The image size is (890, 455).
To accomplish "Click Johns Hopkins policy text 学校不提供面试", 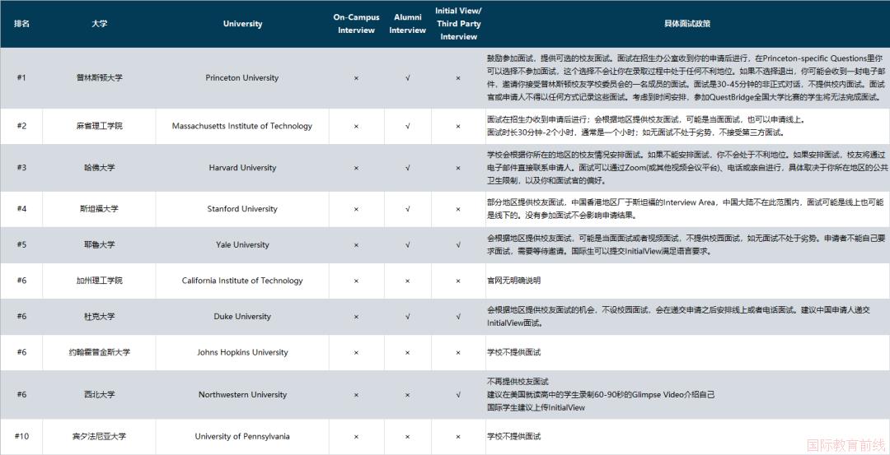I will coord(513,353).
